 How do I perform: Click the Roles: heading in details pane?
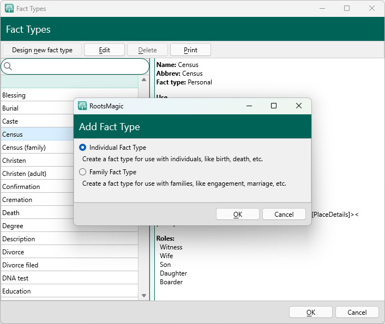coord(165,239)
